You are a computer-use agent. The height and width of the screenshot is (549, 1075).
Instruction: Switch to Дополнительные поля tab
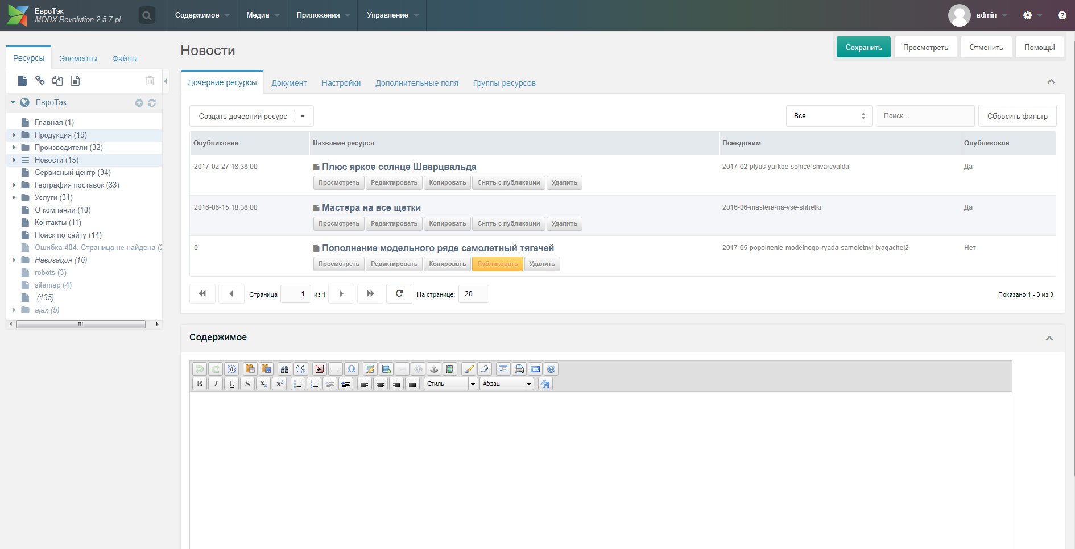pos(417,83)
